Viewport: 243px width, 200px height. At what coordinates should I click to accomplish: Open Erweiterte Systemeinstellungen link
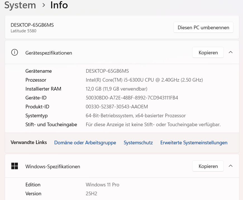194,143
